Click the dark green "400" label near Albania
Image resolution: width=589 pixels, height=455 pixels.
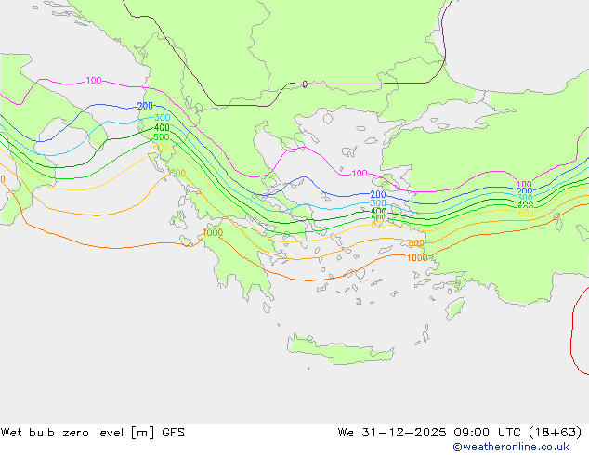(x=162, y=127)
